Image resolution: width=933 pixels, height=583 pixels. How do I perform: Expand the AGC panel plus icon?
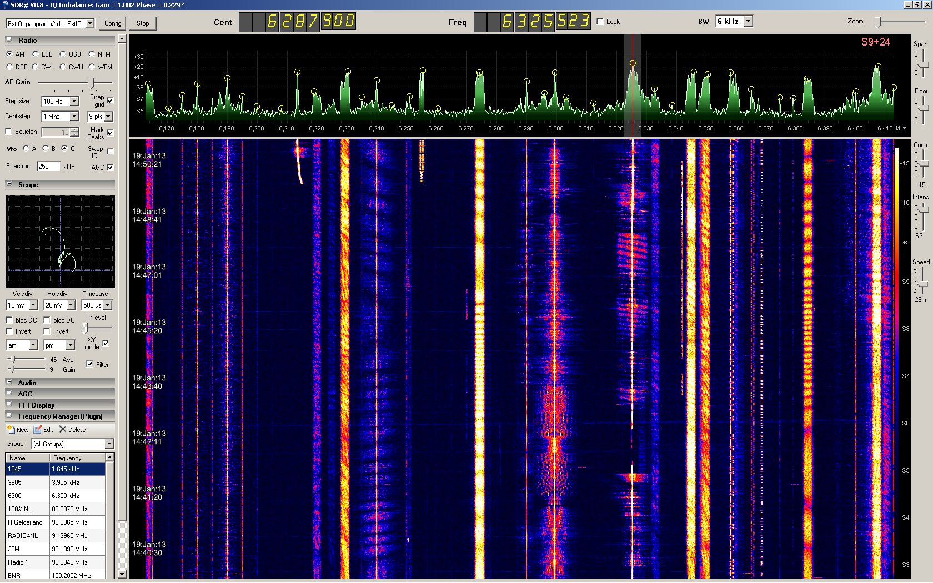(x=9, y=394)
